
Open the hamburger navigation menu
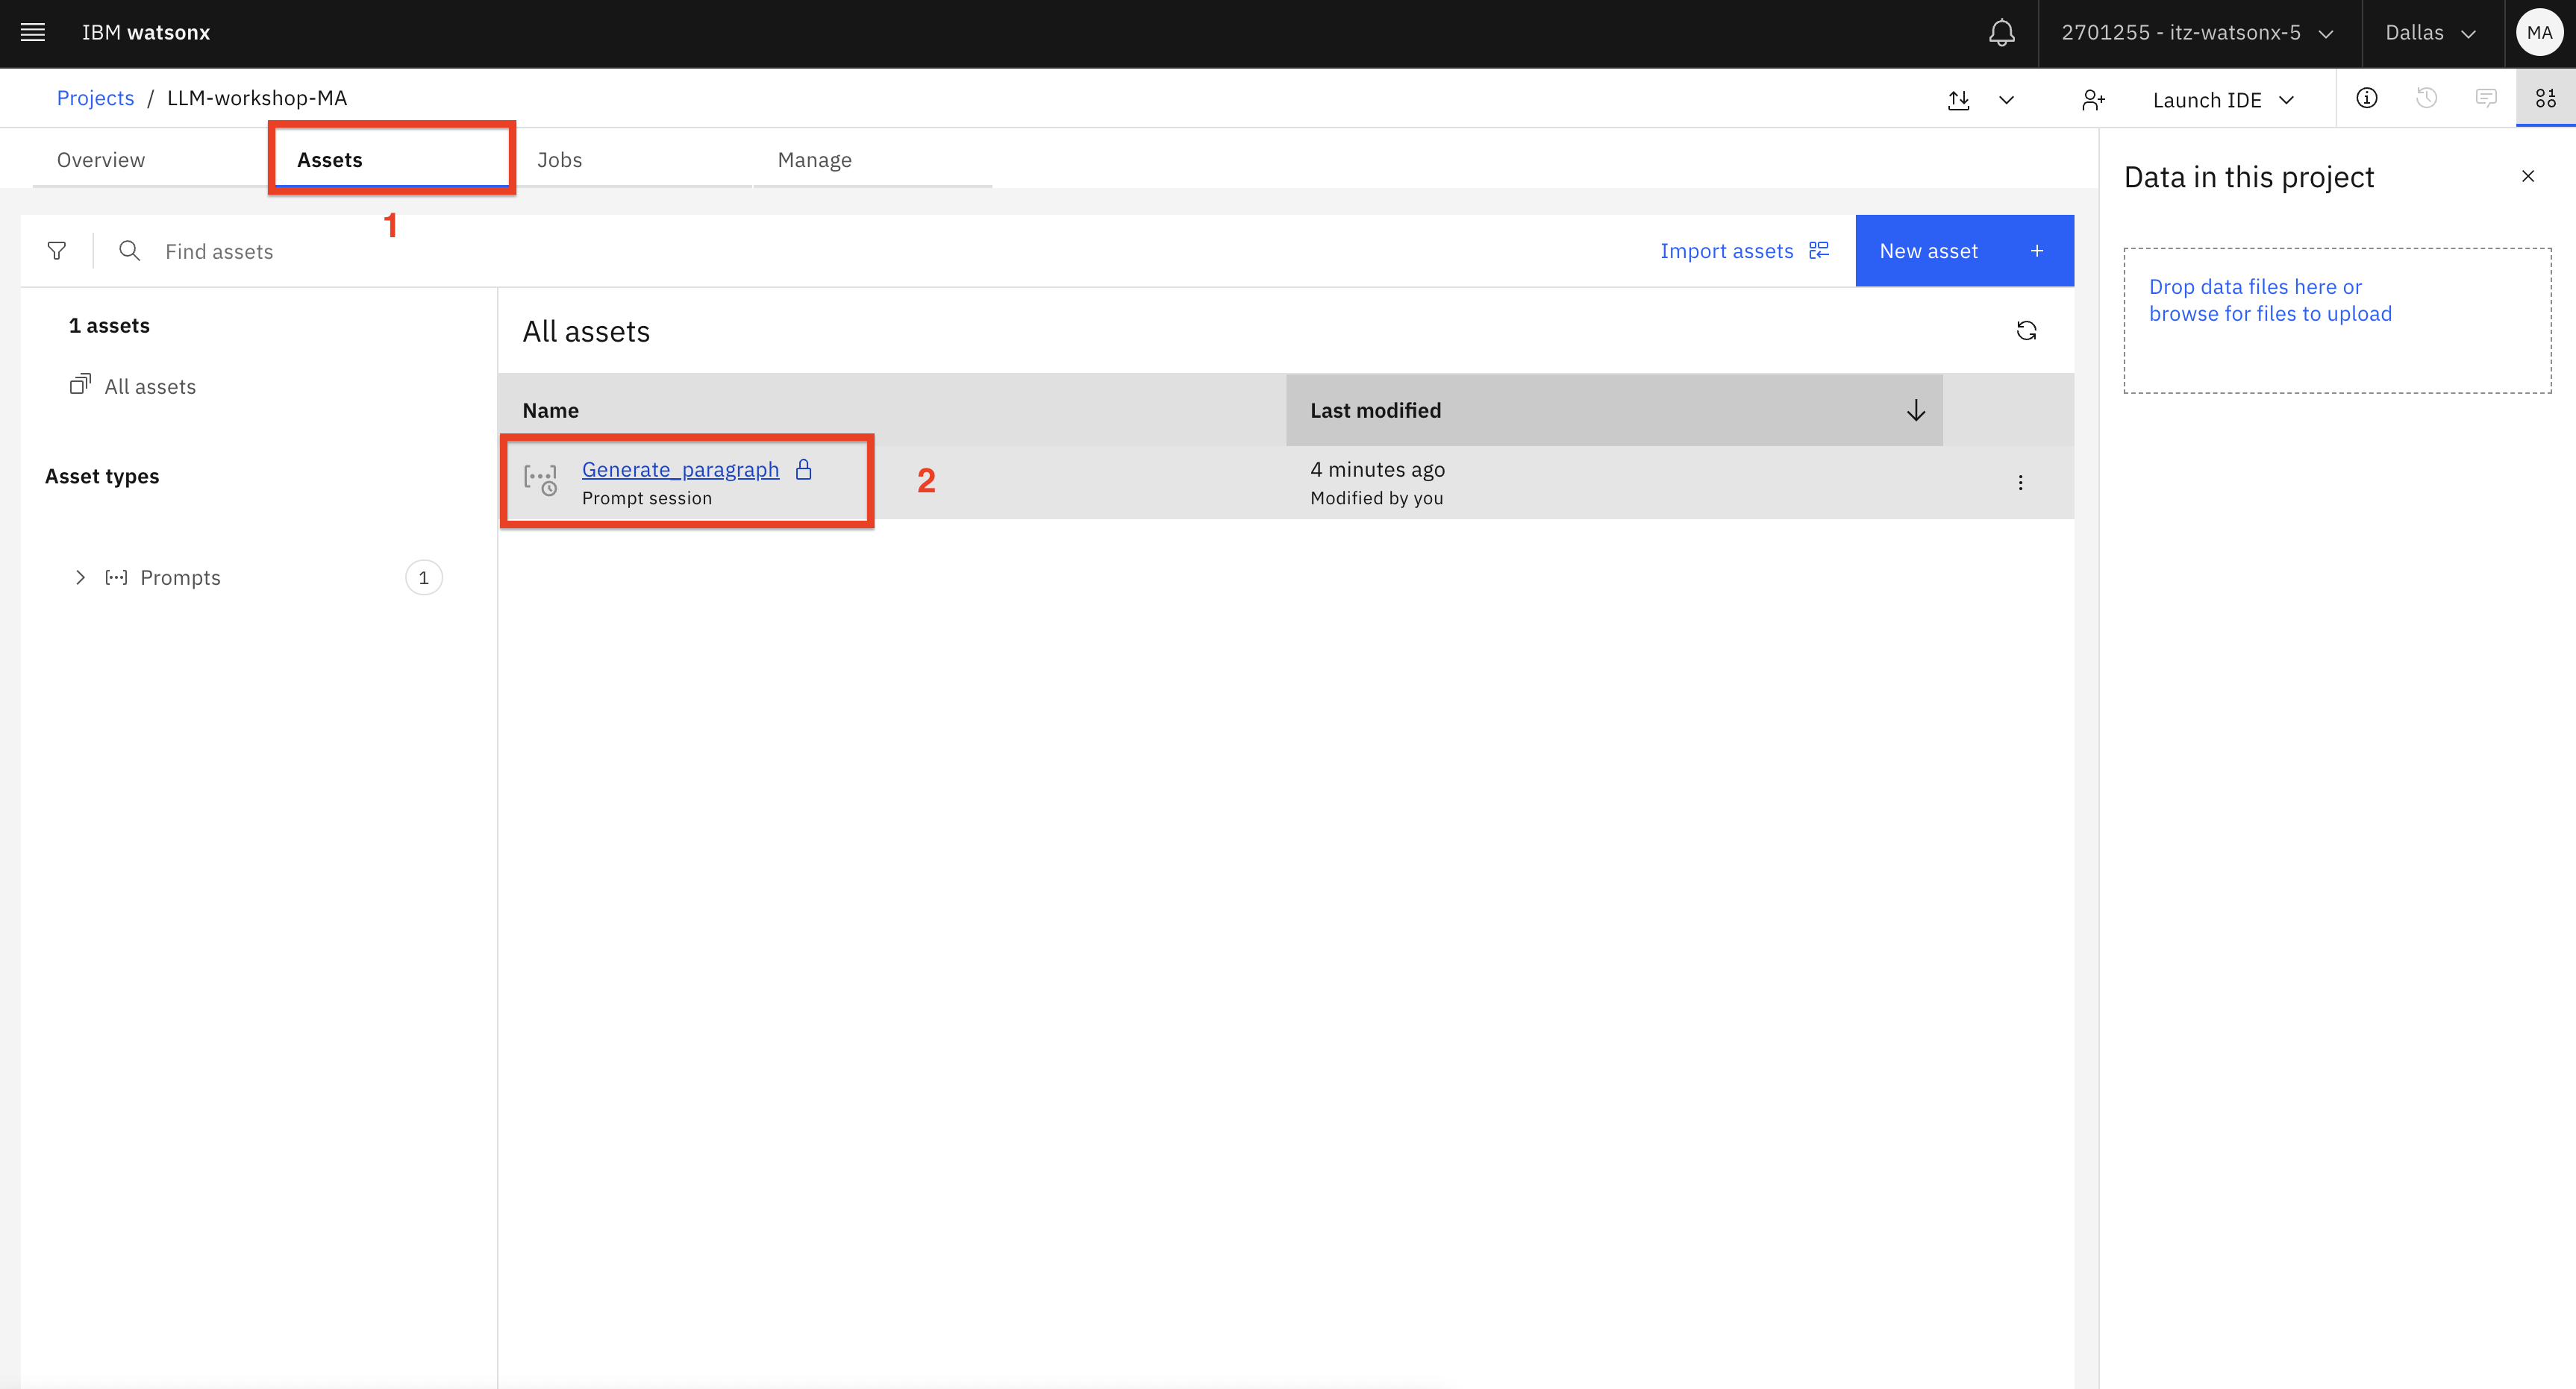(33, 32)
